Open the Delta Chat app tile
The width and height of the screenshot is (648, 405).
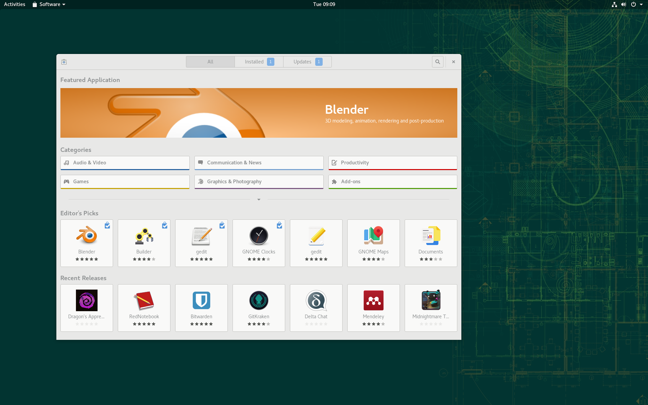316,308
